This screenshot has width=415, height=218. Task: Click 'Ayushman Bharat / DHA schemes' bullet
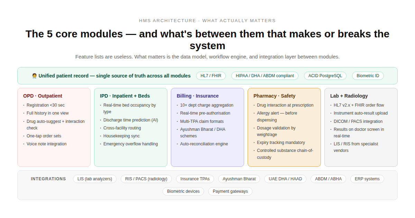click(x=203, y=133)
